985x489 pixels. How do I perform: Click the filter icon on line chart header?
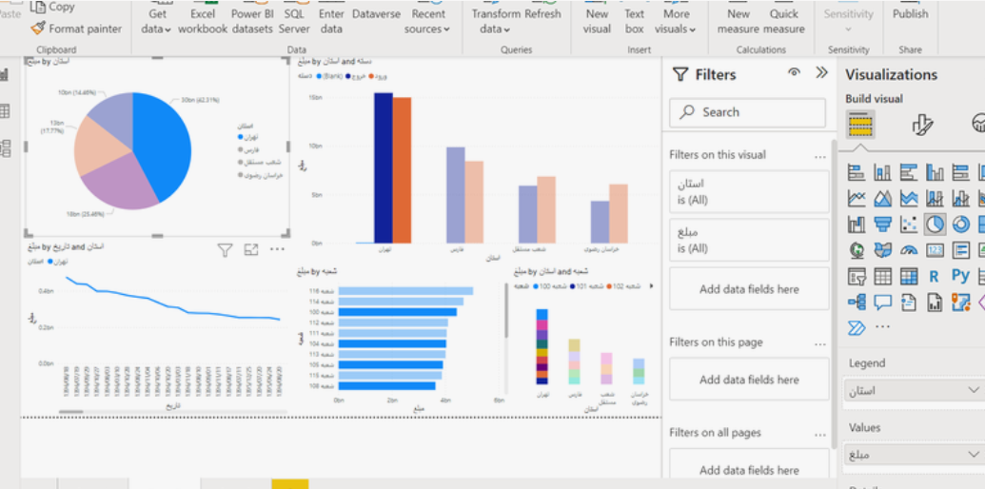click(225, 250)
